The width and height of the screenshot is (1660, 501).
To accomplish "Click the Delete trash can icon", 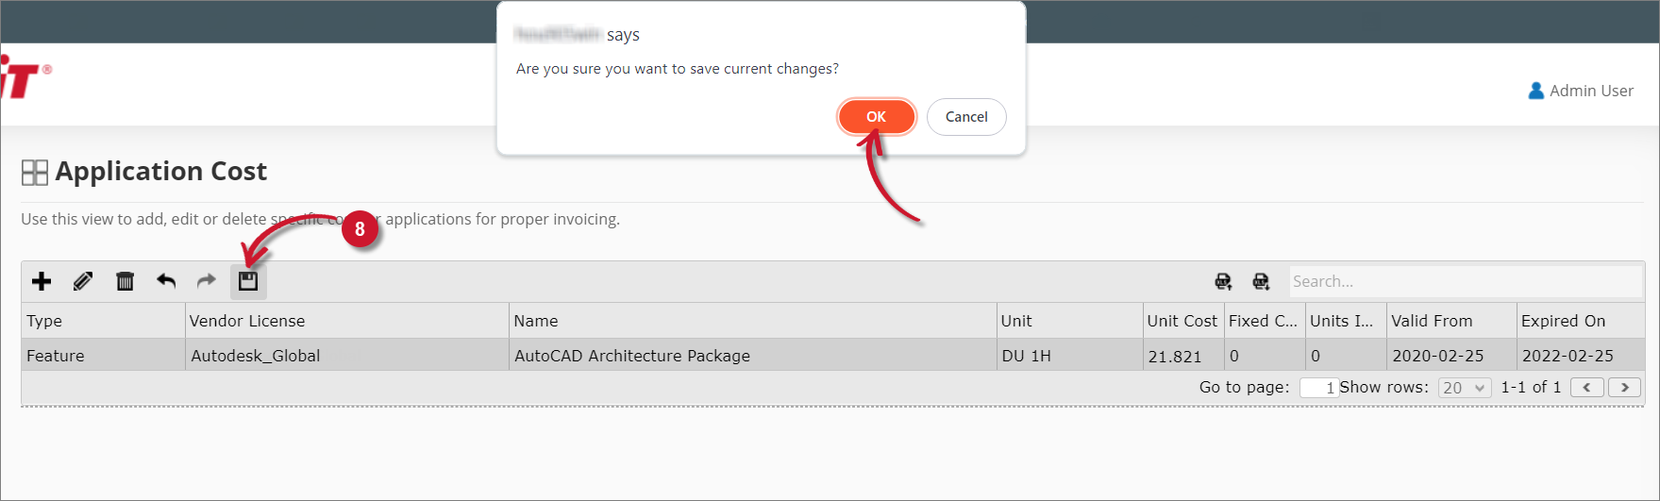I will click(x=125, y=281).
